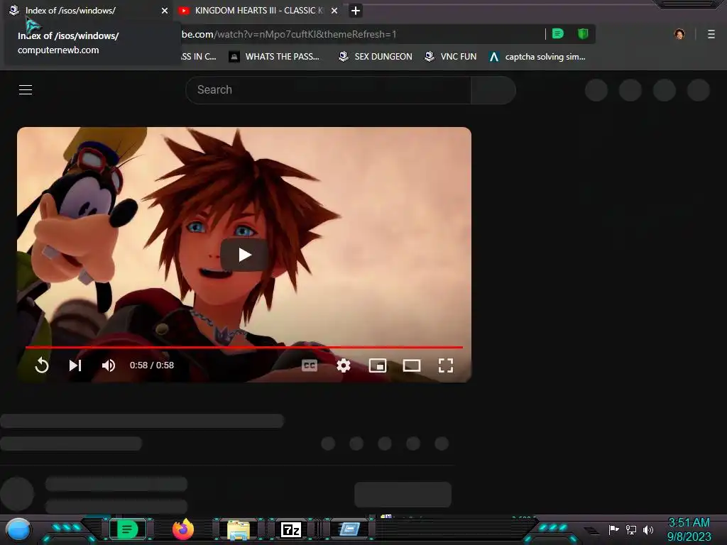Skip to the next video
This screenshot has width=727, height=545.
point(75,365)
